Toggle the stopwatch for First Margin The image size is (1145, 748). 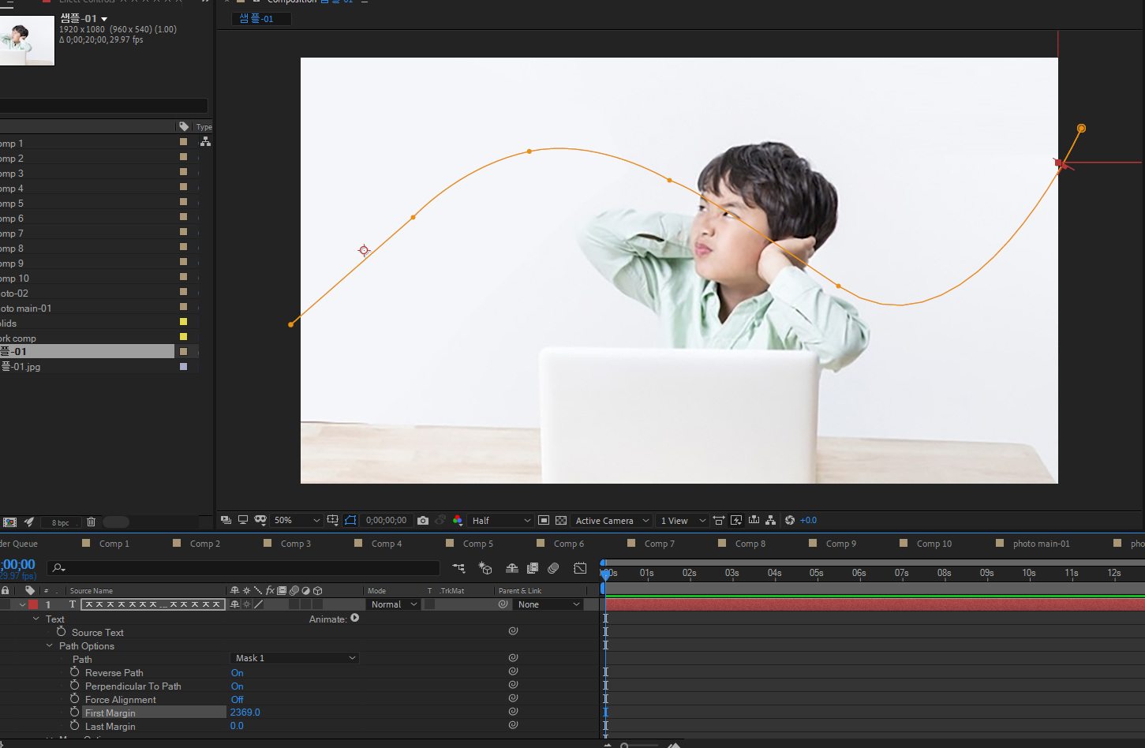click(x=75, y=712)
